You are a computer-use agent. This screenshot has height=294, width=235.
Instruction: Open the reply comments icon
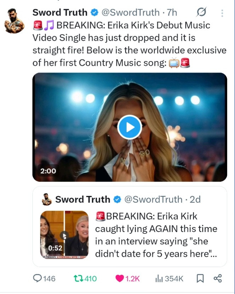click(x=37, y=278)
